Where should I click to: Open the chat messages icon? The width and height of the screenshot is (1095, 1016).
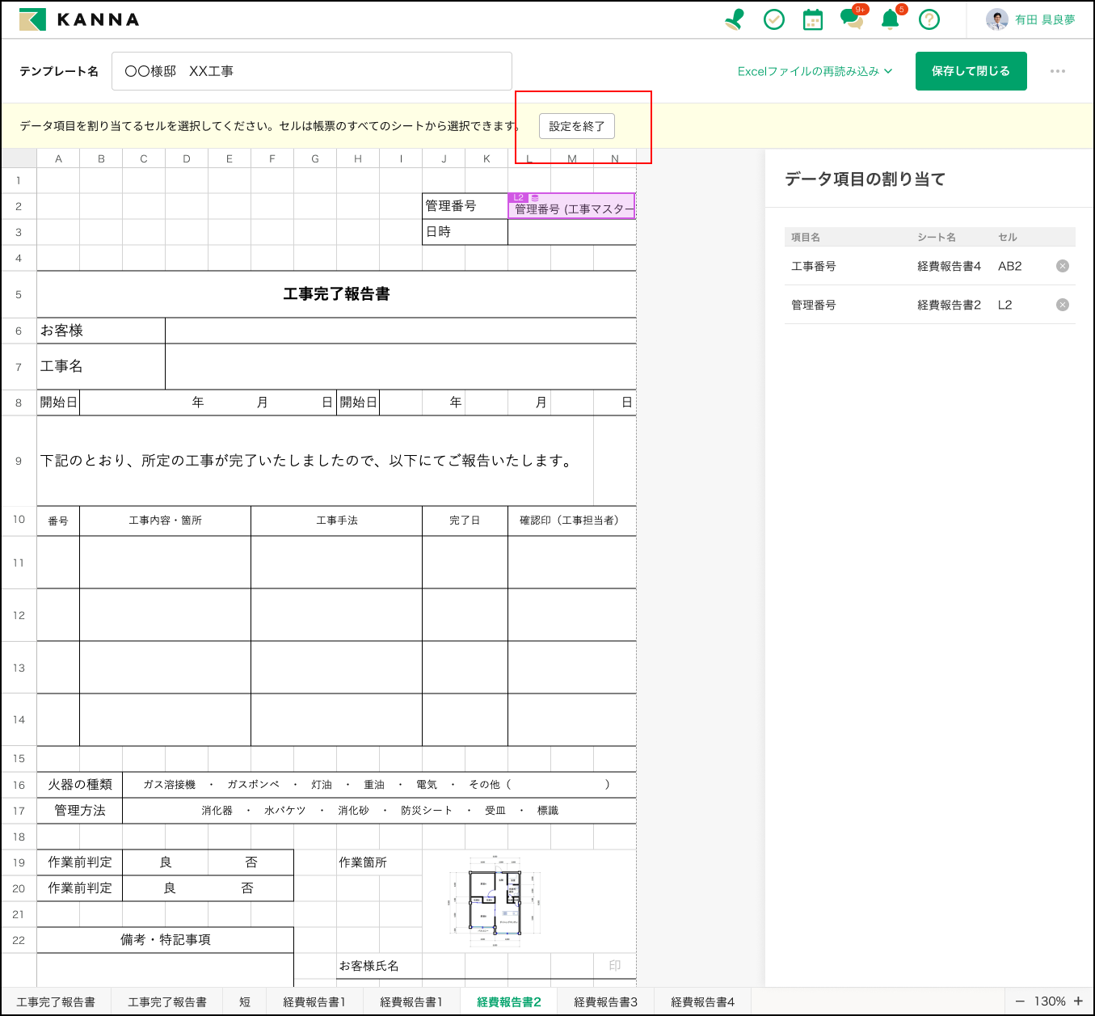click(x=851, y=19)
